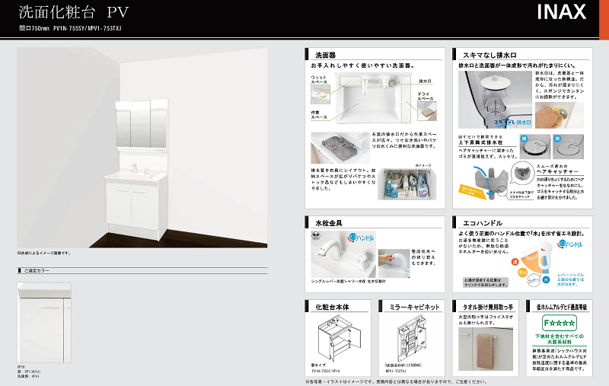Click the 洗面化粧台 PV page title
609x386 pixels.
click(x=73, y=12)
